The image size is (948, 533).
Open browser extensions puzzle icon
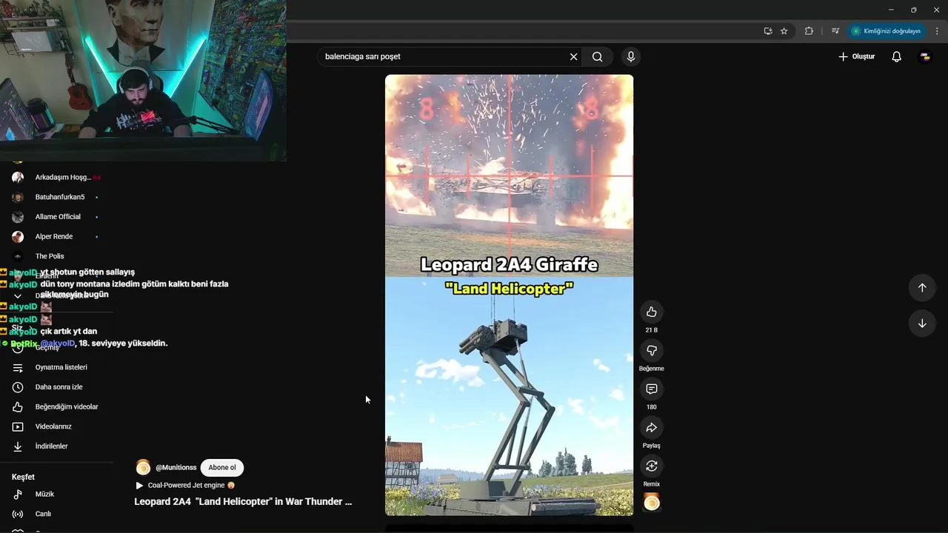coord(809,31)
